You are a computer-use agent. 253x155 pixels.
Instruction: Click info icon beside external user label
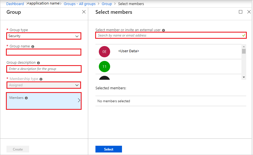[x=163, y=30]
